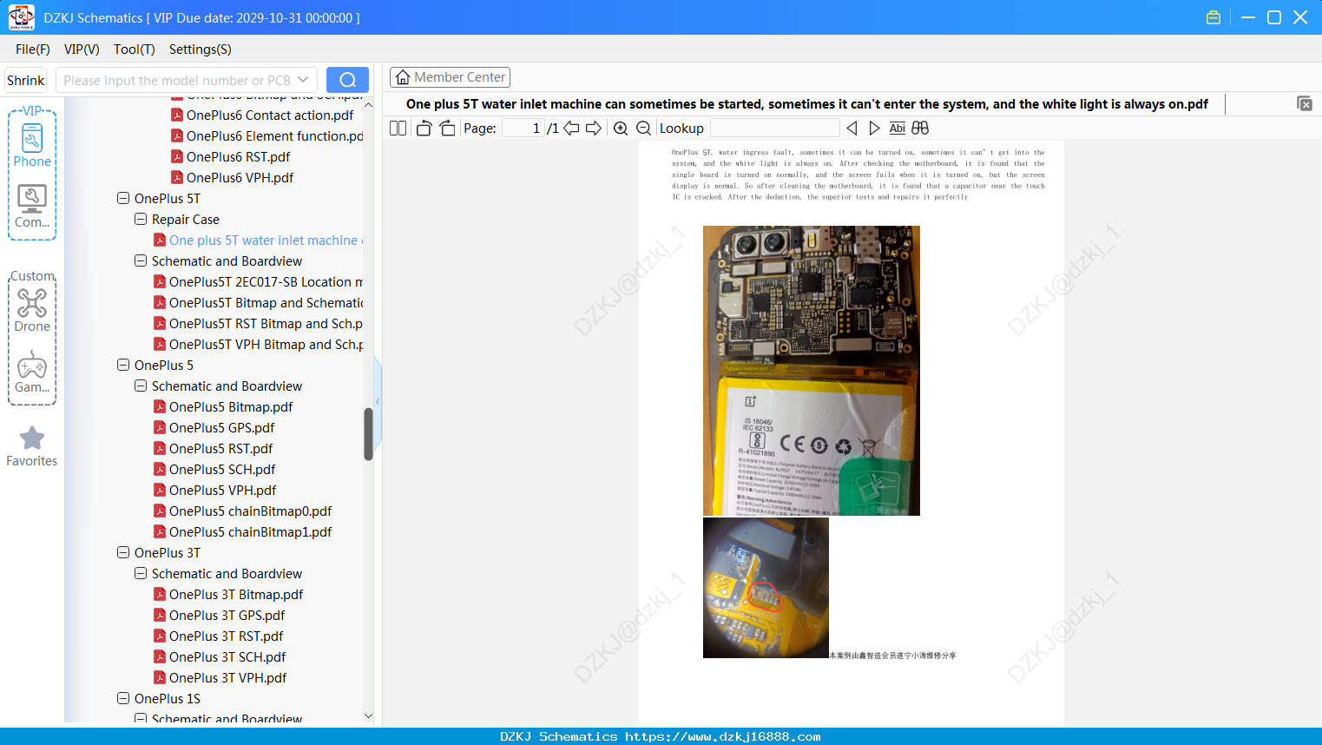Open the Phone category

[32, 144]
